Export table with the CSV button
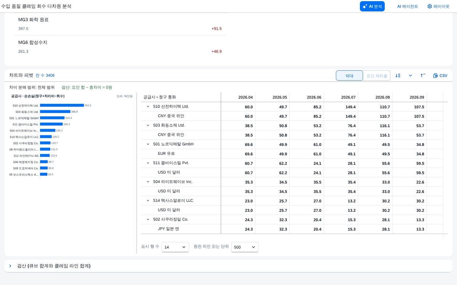 [x=440, y=76]
